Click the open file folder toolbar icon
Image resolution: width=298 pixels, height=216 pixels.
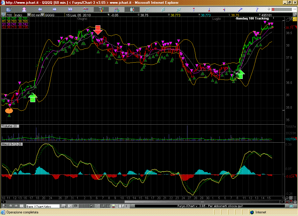[9, 9]
